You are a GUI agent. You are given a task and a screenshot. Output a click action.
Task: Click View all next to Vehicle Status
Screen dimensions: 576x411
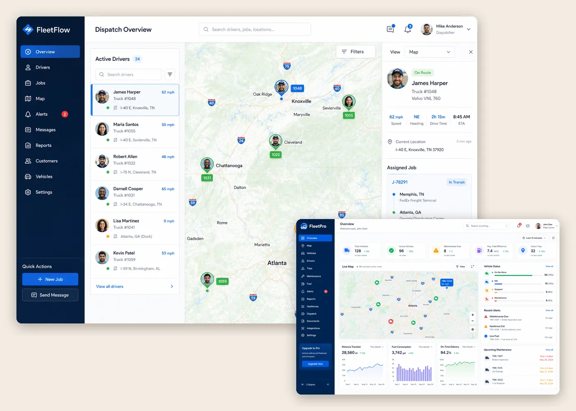pos(549,266)
